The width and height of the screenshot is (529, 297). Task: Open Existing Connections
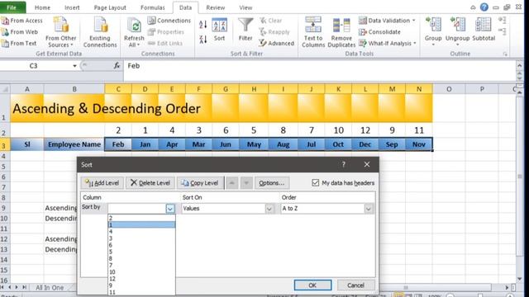pyautogui.click(x=100, y=32)
